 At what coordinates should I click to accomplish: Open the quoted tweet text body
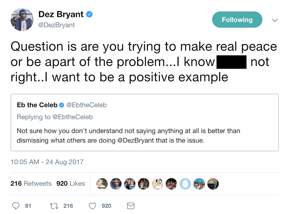pos(128,135)
